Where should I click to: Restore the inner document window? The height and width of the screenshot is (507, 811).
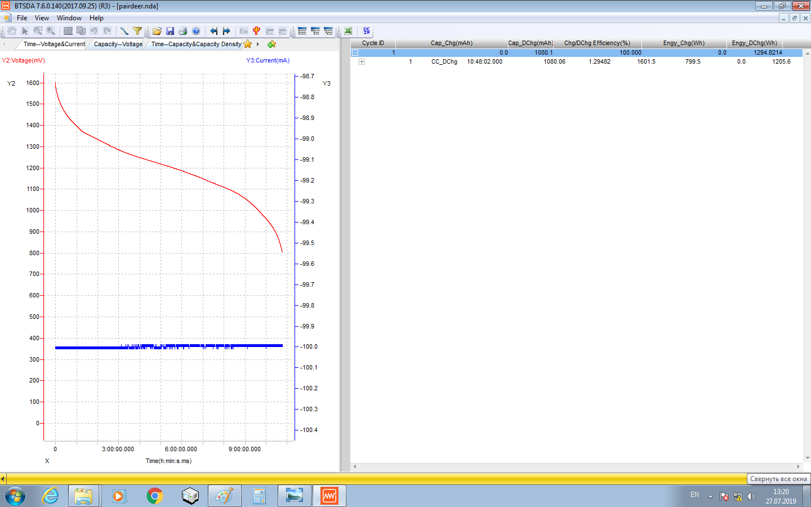794,18
